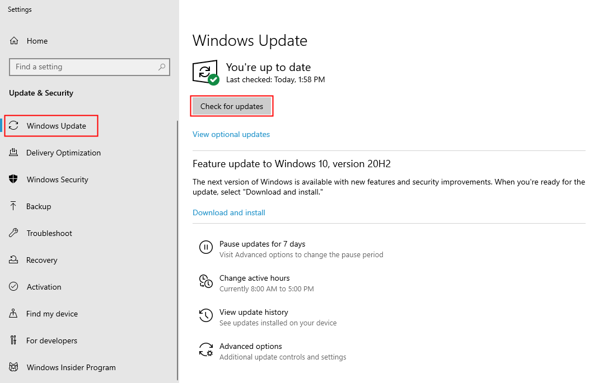Screen dimensions: 608x383
Task: Click the Home house icon
Action: (x=14, y=41)
